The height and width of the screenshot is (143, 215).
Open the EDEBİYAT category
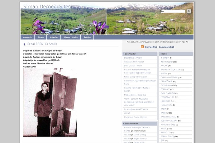(x=165, y=89)
